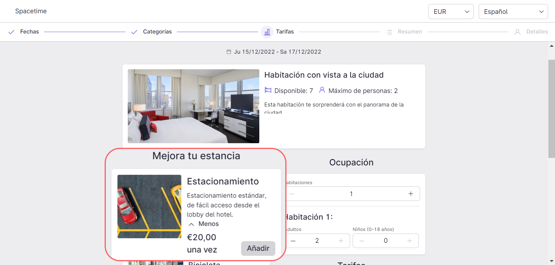Increase number of rooms with plus
Viewport: 555px width, 265px height.
coord(410,194)
